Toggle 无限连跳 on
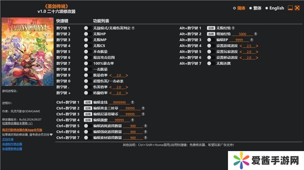 tap(209, 63)
